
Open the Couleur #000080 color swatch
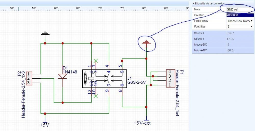(x=240, y=15)
